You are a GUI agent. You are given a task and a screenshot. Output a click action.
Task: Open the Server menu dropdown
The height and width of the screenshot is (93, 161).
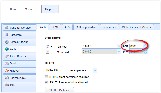tap(31, 9)
